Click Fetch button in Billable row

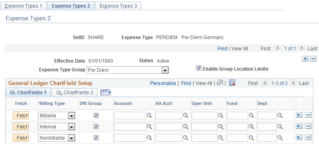coord(21,116)
